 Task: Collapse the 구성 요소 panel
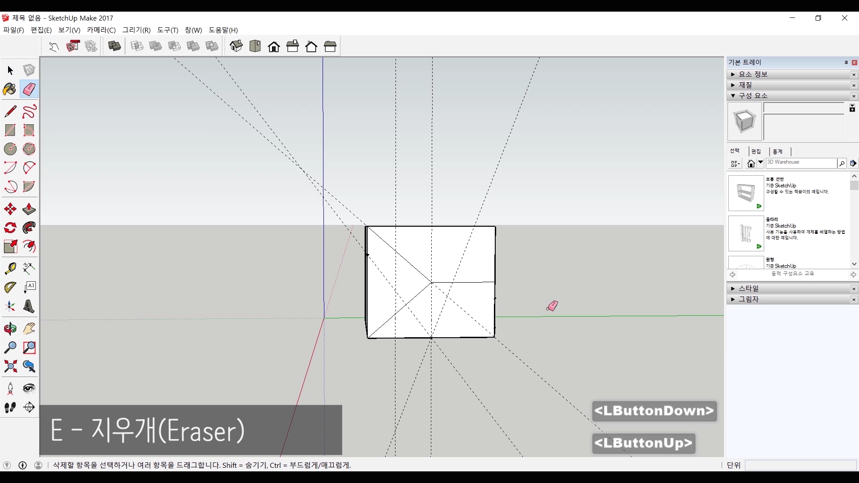pos(753,96)
